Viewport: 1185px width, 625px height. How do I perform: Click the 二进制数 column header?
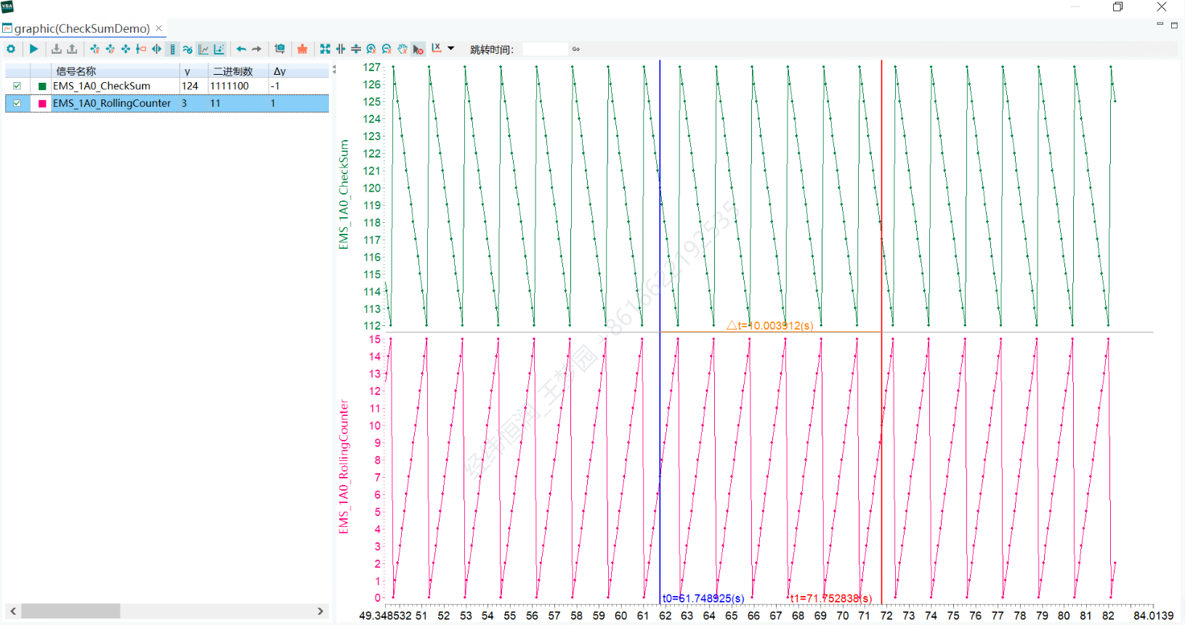(232, 71)
